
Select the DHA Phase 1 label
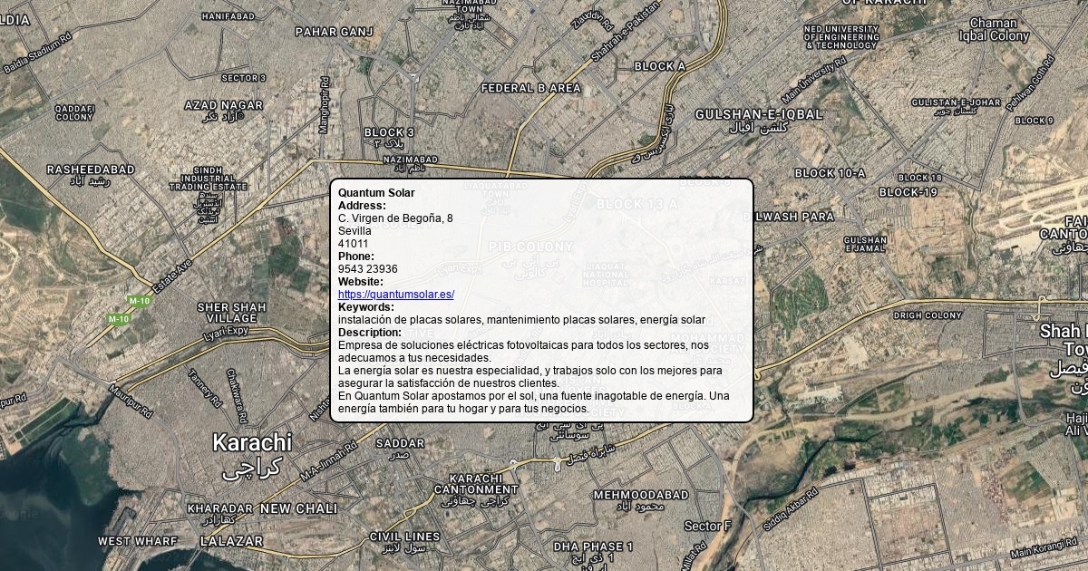[594, 547]
